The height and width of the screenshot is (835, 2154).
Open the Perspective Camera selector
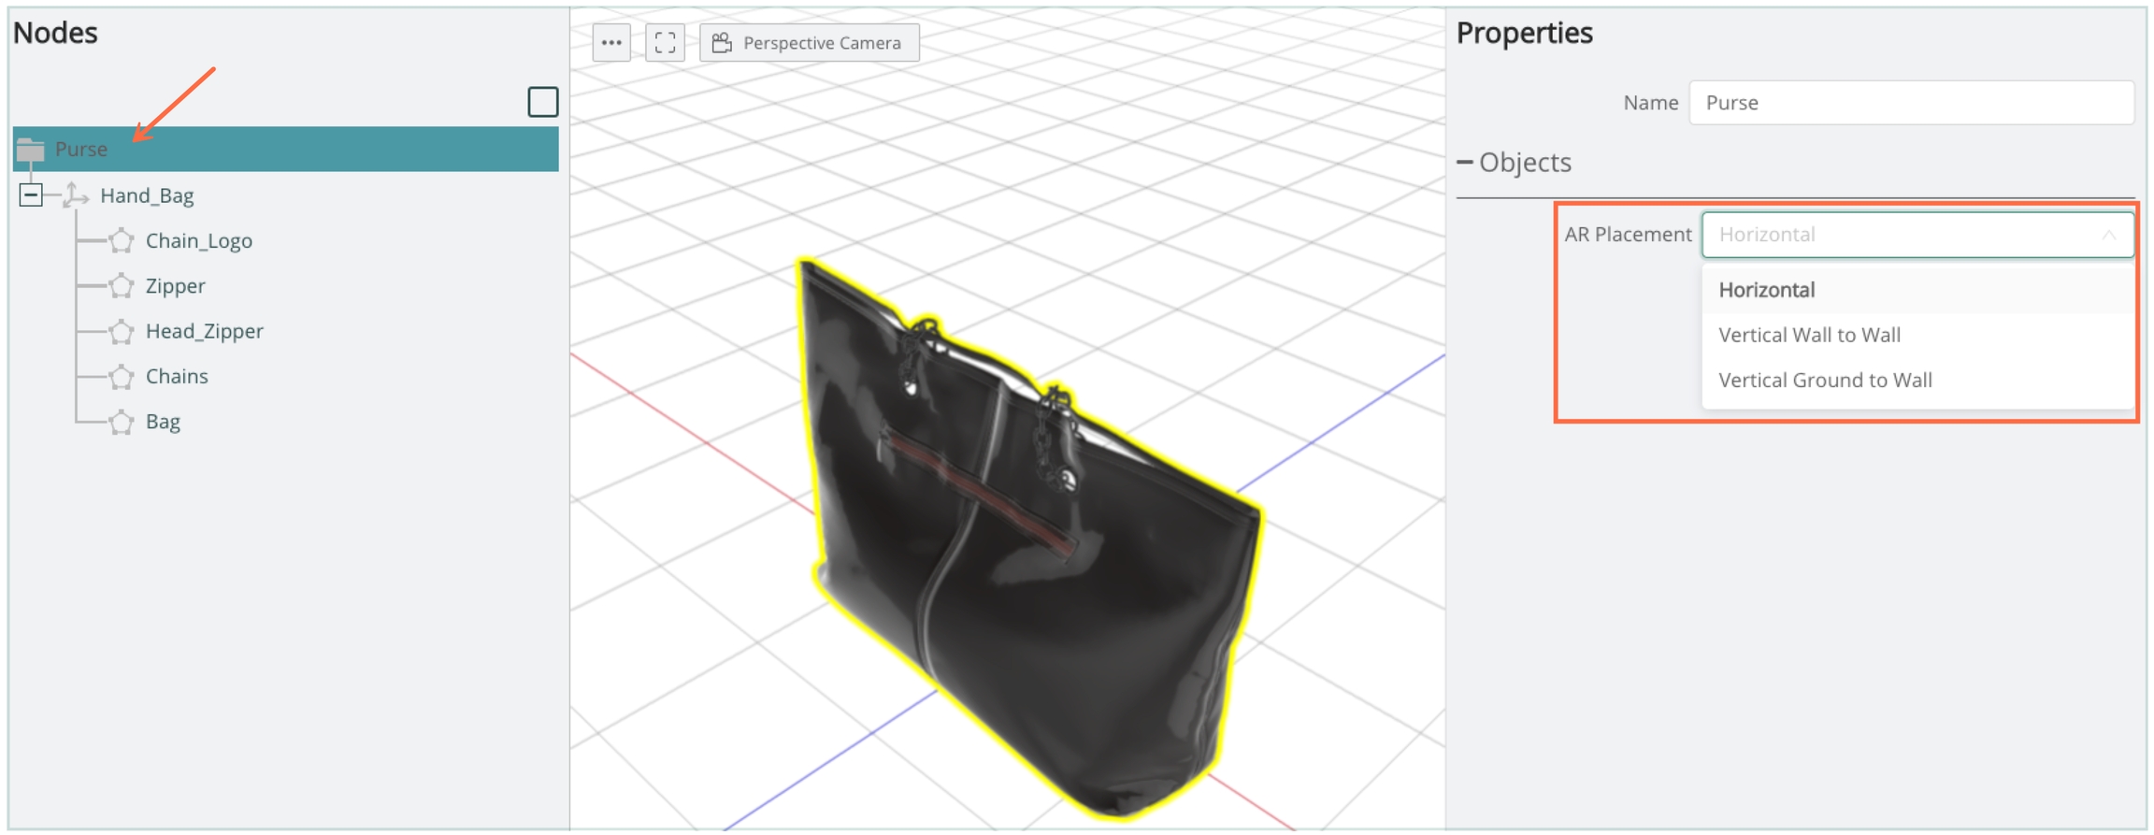pos(809,43)
